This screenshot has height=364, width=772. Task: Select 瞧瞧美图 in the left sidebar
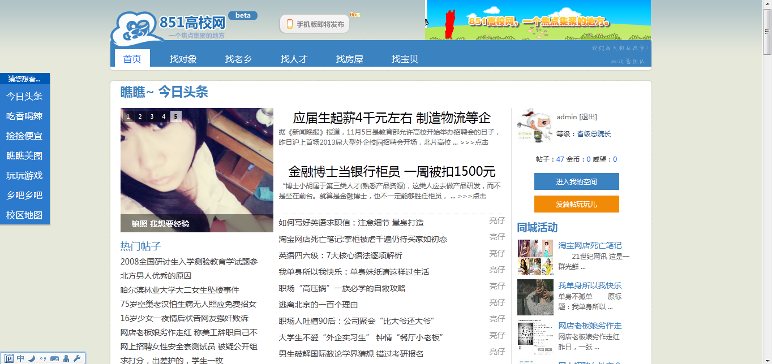[x=25, y=155]
